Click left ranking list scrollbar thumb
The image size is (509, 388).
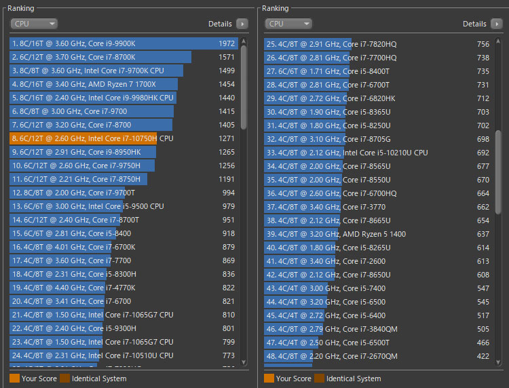pos(244,88)
